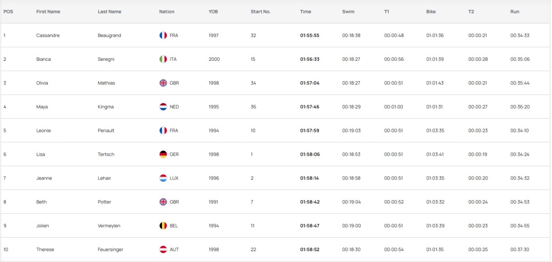The width and height of the screenshot is (552, 262).
Task: Click the Bike column header
Action: [431, 12]
